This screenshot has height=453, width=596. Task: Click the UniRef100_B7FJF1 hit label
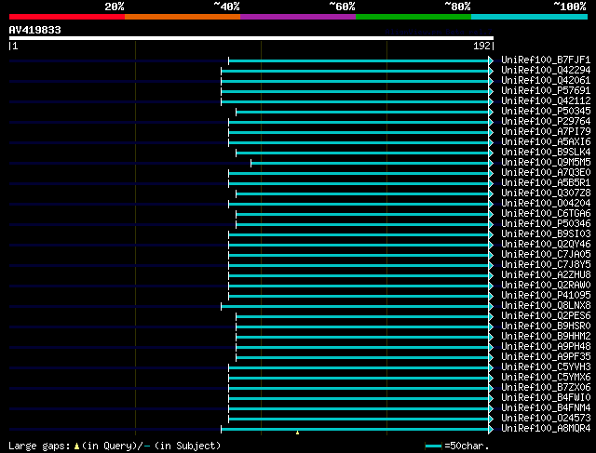546,60
